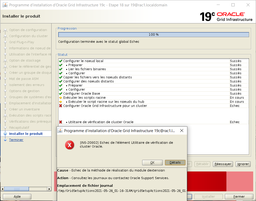
Task: Click the Réessayer button
Action: [223, 164]
